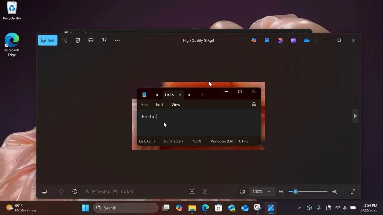Click the hexagonal tray icon beside the chevron
The image size is (383, 215).
(309, 208)
